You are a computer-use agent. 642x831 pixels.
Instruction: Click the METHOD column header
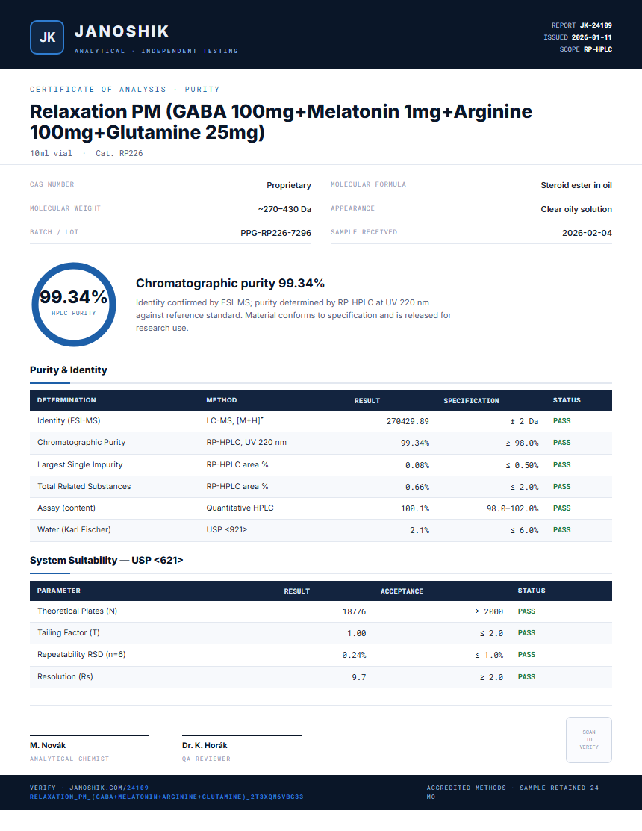coord(222,400)
